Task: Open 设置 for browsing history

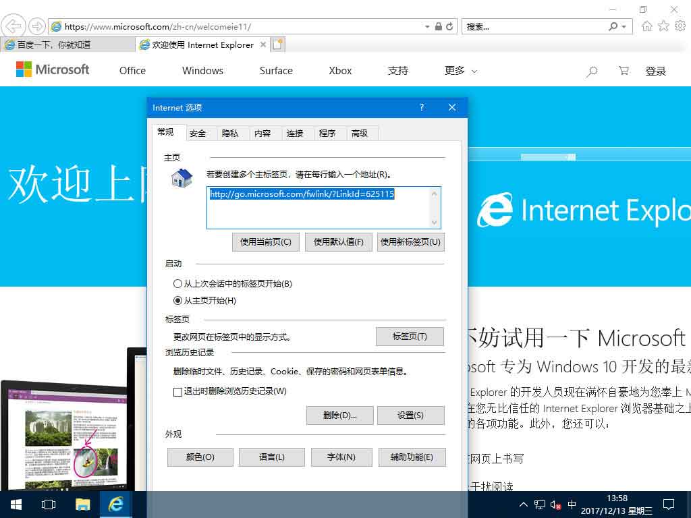Action: [411, 415]
